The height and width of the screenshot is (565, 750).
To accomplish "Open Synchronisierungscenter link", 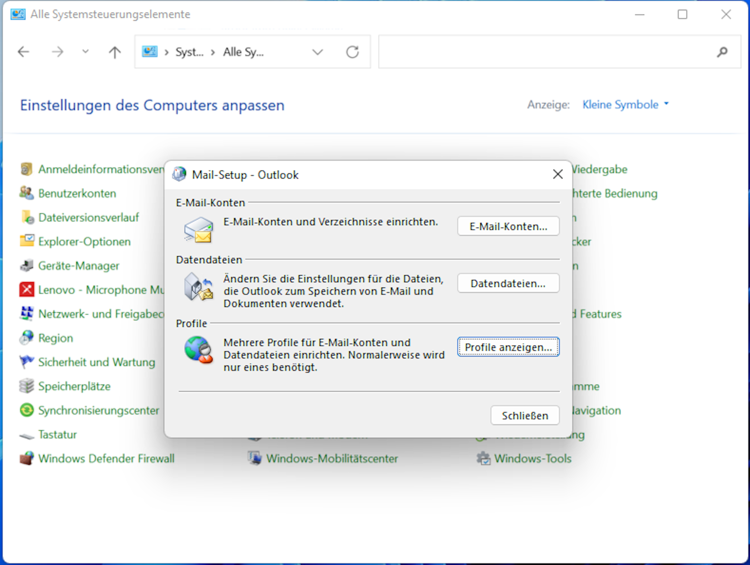I will [x=98, y=410].
